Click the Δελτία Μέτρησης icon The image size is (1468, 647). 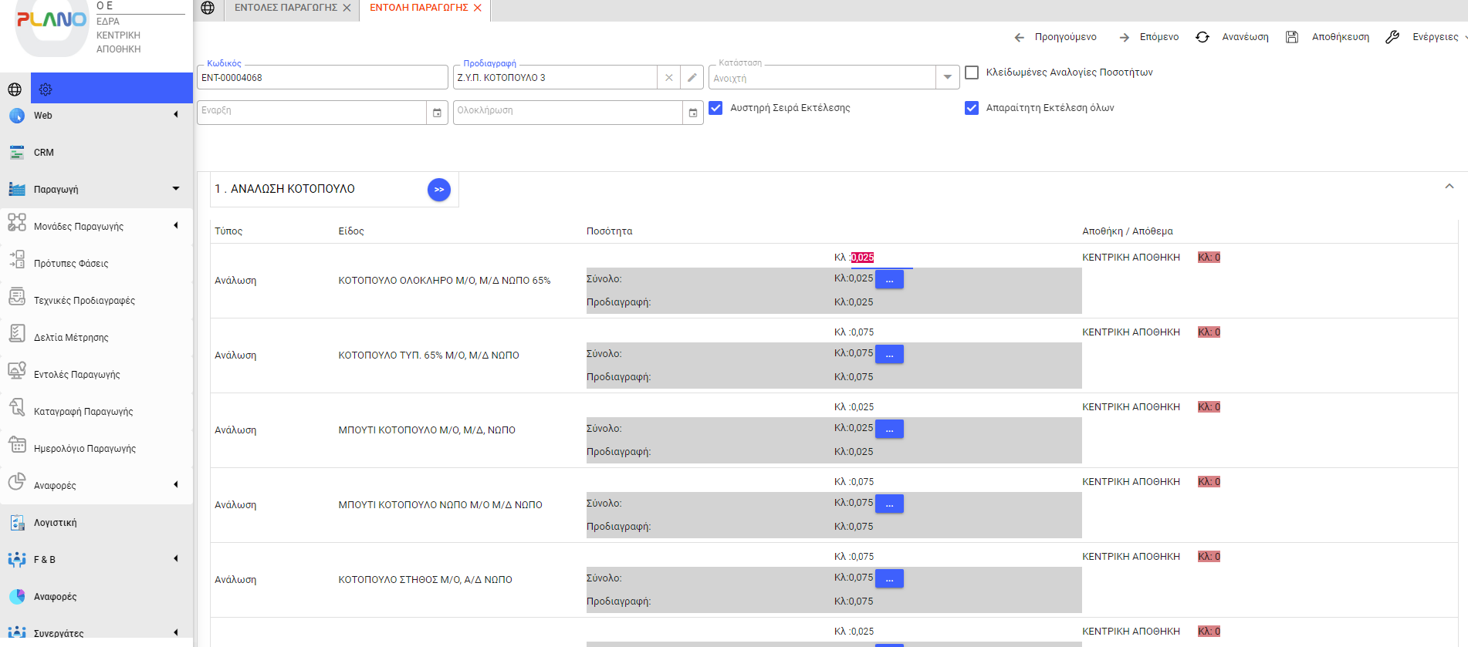point(17,334)
